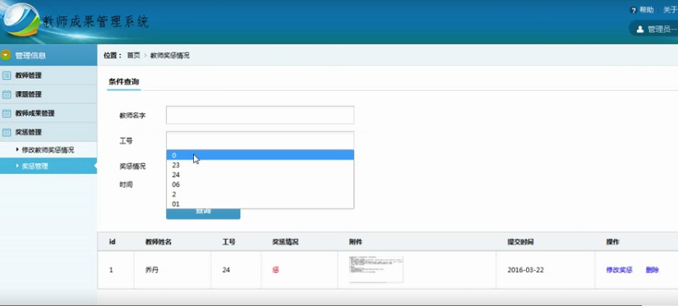The height and width of the screenshot is (306, 678).
Task: Go to 首页 breadcrumb link
Action: (x=133, y=56)
